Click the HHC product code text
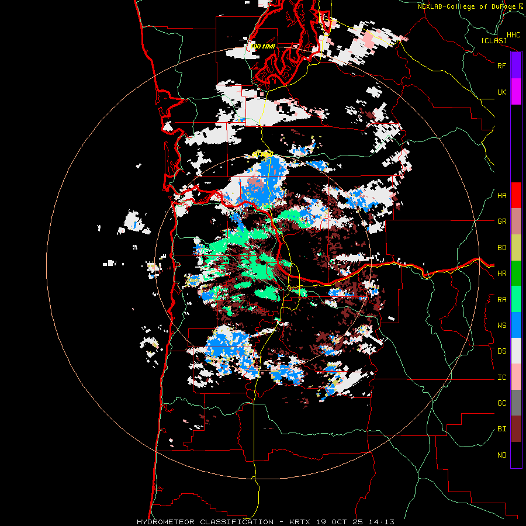This screenshot has height=526, width=526. [514, 35]
